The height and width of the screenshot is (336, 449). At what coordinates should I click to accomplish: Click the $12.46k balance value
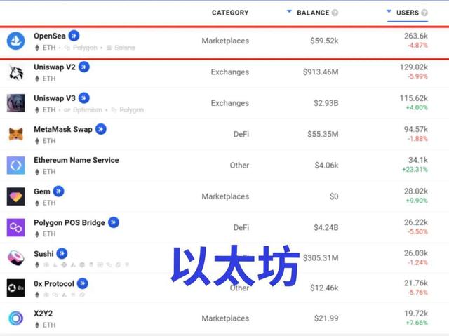[x=324, y=288]
